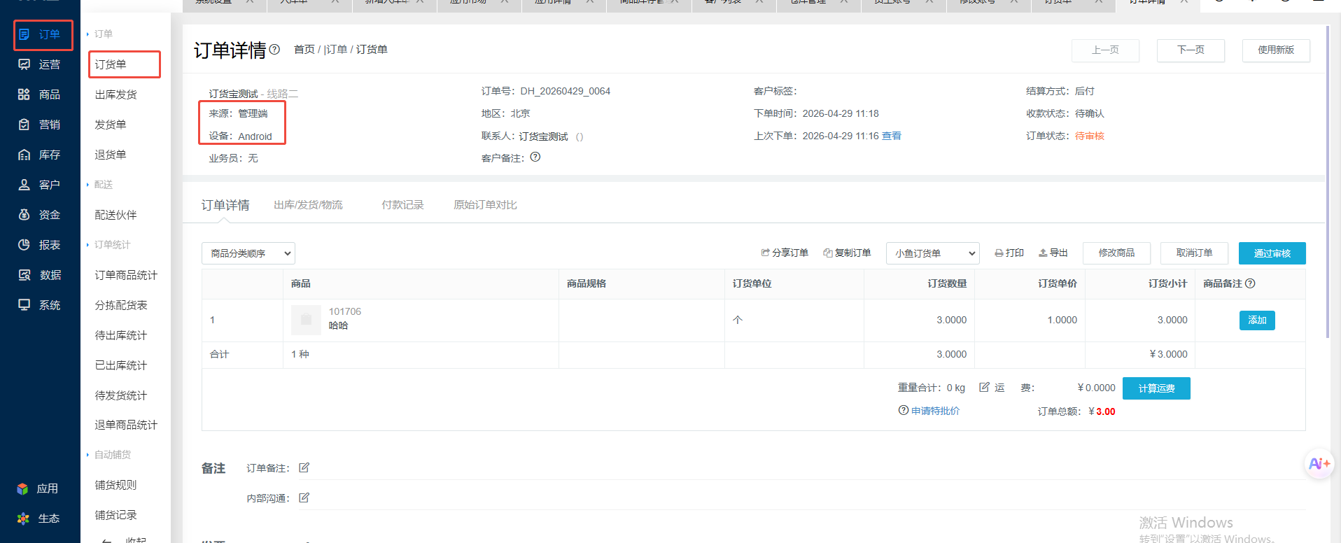This screenshot has height=543, width=1341.
Task: Click help icon beside 订单详情 title
Action: click(274, 49)
